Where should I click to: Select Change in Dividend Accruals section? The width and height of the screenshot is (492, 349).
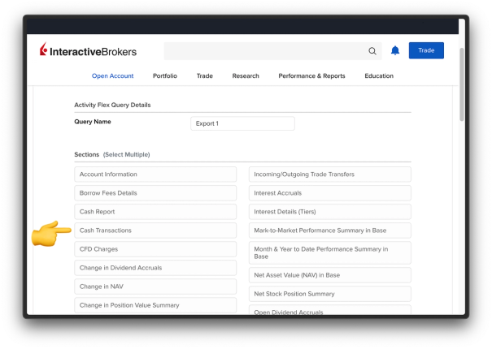point(155,268)
